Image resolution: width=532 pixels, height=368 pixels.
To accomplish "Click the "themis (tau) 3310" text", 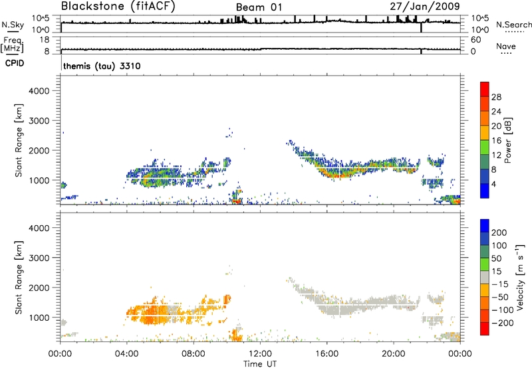I will 102,66.
